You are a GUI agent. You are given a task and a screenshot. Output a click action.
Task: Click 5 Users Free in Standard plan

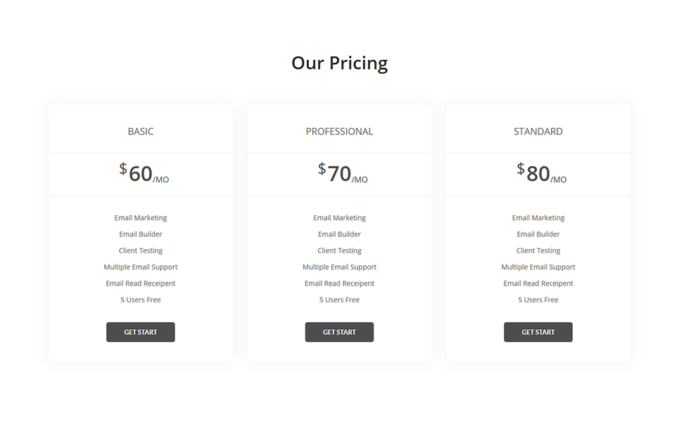tap(538, 300)
